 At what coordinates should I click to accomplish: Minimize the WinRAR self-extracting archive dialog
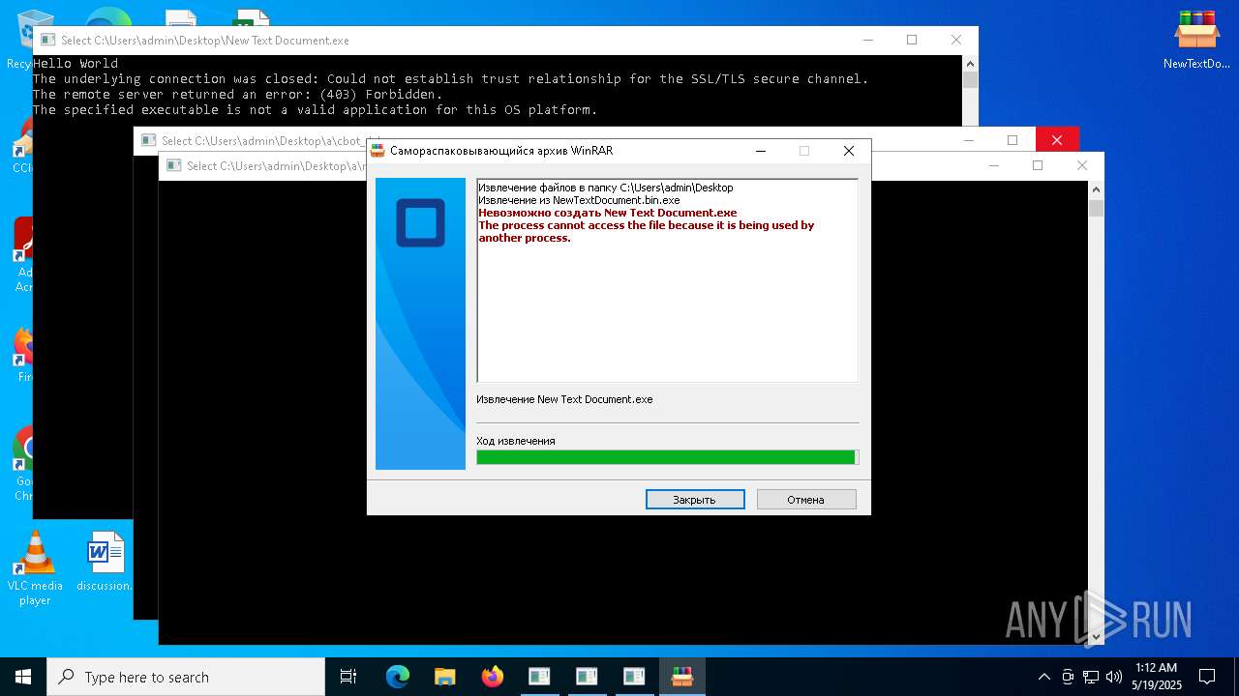(x=761, y=151)
